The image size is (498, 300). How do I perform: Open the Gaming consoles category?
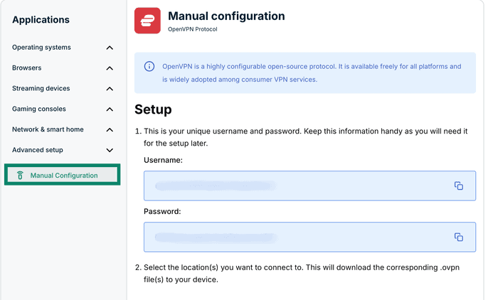click(x=39, y=109)
